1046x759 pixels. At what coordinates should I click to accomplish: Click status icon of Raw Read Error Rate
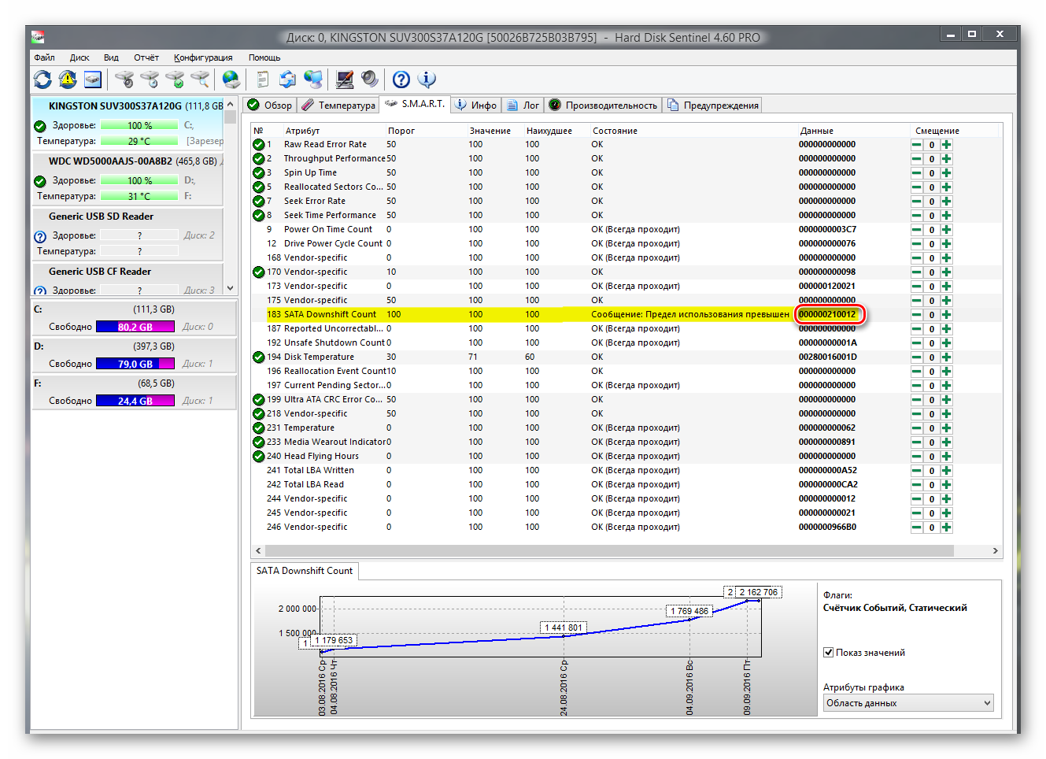[258, 145]
